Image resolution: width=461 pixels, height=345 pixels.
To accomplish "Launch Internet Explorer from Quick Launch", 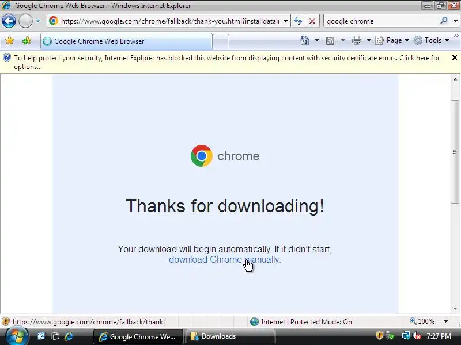I will click(x=69, y=336).
